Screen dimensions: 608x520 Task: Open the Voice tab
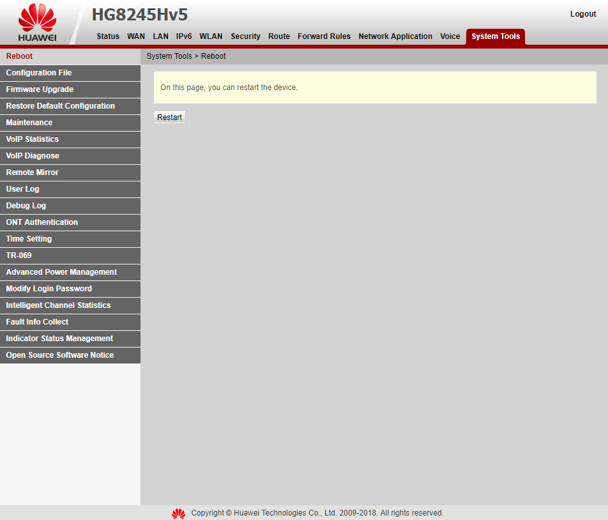click(450, 36)
